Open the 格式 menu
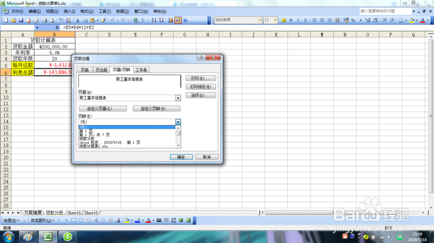 (x=87, y=11)
